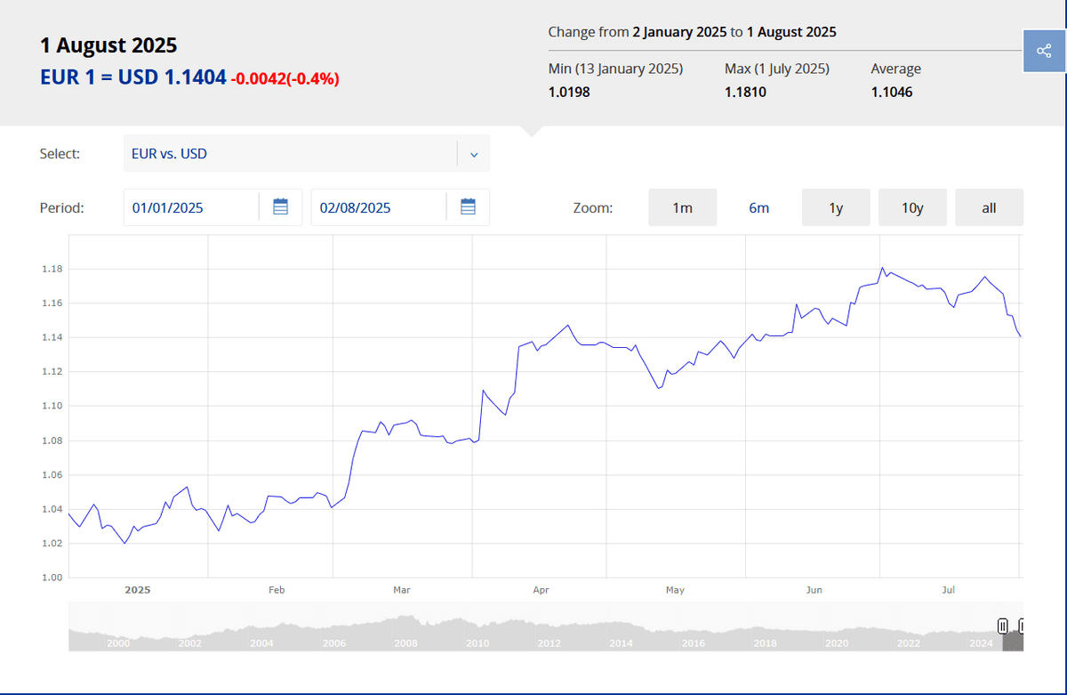1067x695 pixels.
Task: Click the share icon button
Action: coord(1044,51)
